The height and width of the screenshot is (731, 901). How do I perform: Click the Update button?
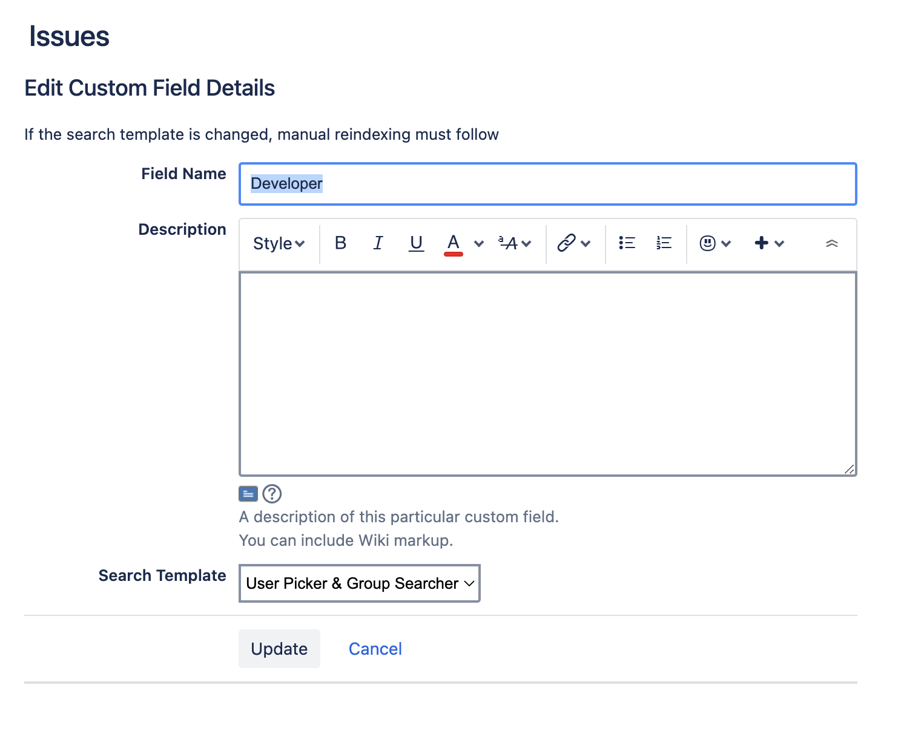coord(279,649)
